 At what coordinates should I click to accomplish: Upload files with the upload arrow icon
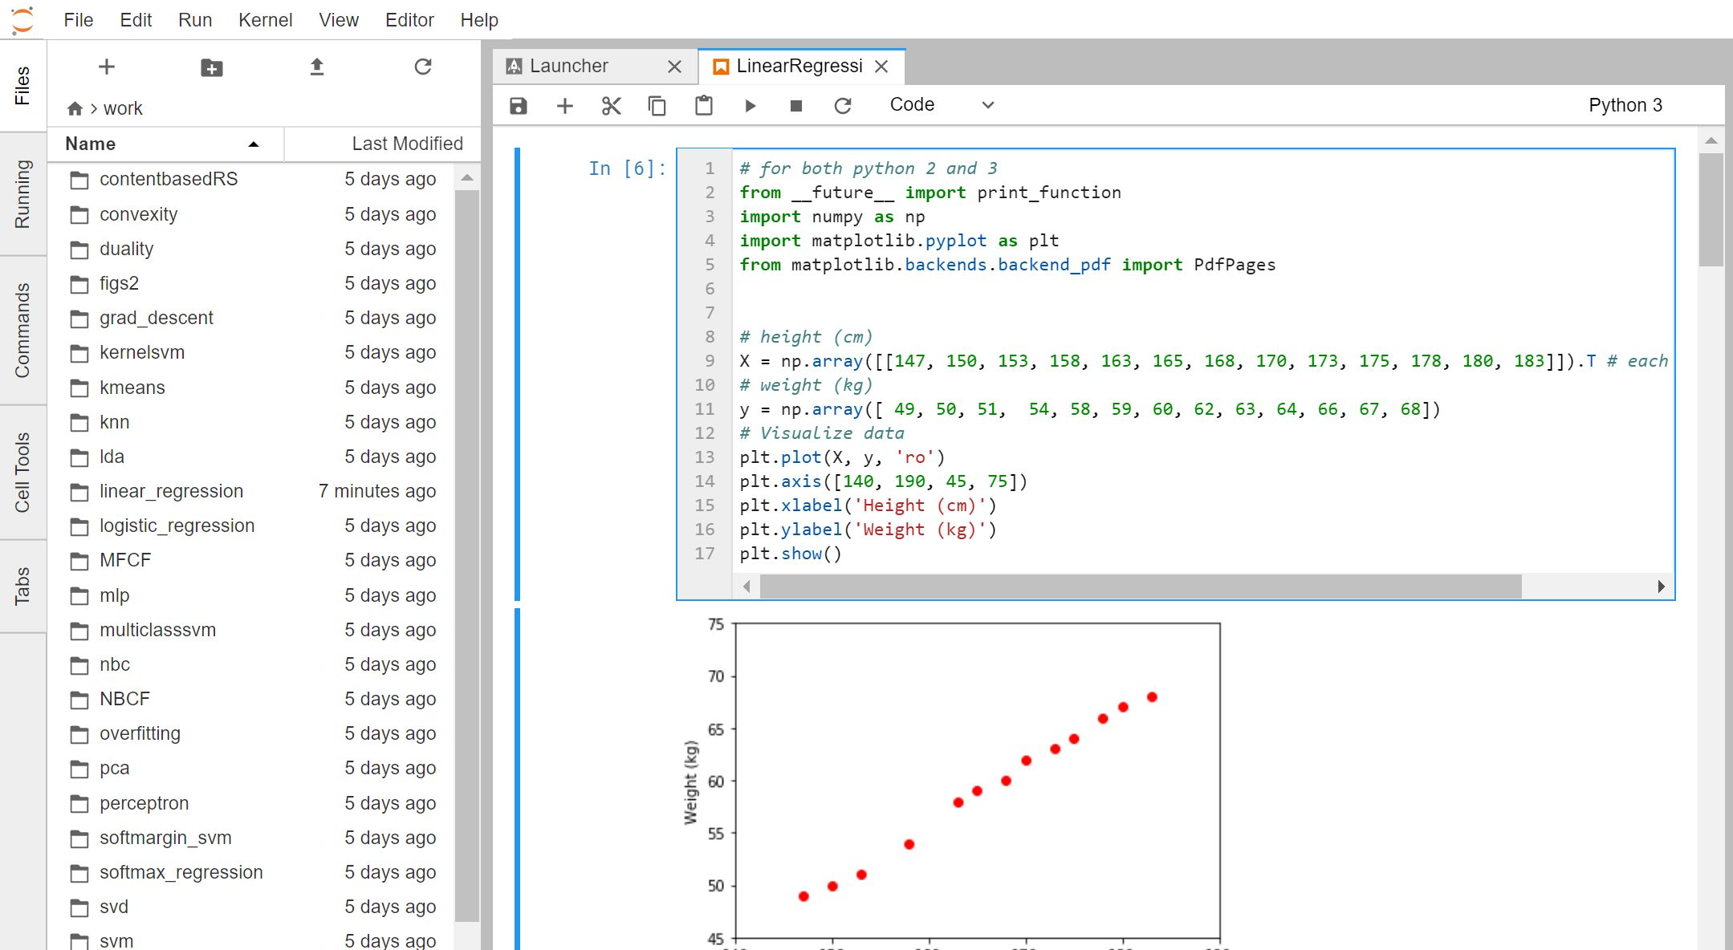[317, 67]
